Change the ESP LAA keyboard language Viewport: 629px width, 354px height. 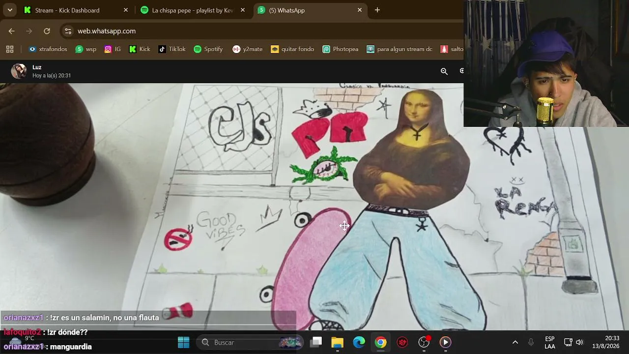click(x=550, y=342)
